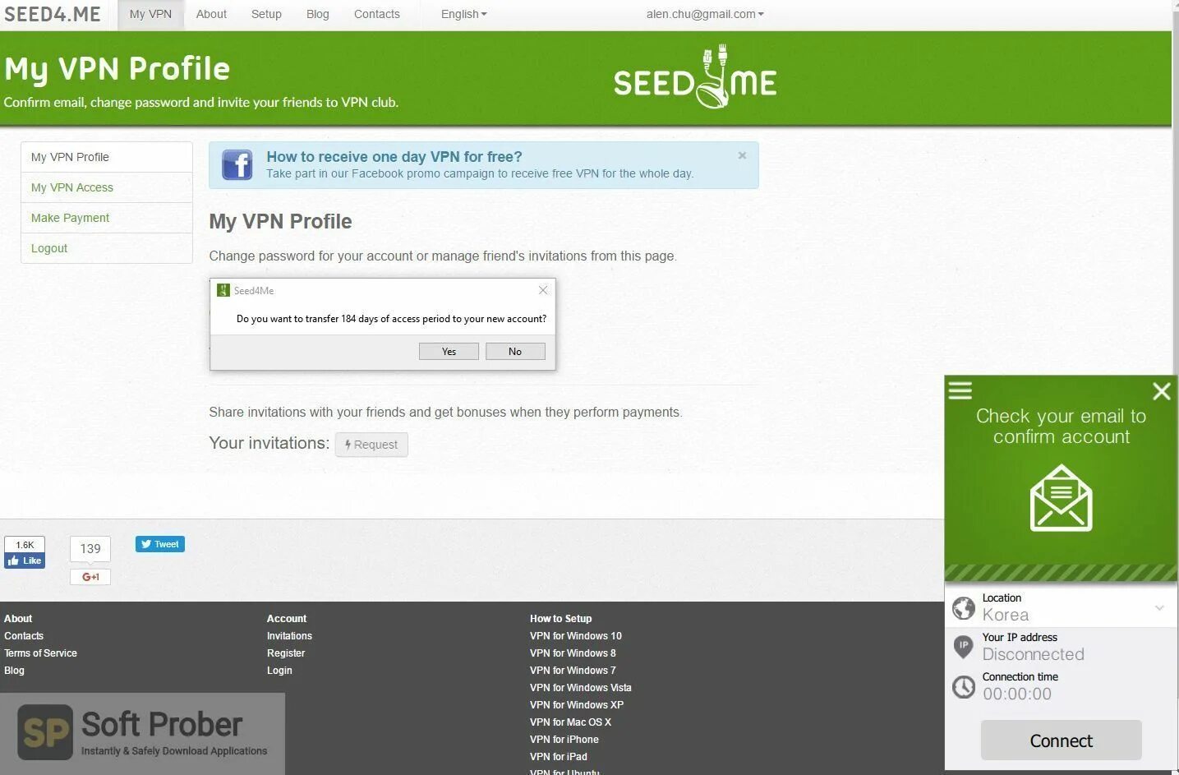Click the 139 Google plus count

(x=90, y=549)
